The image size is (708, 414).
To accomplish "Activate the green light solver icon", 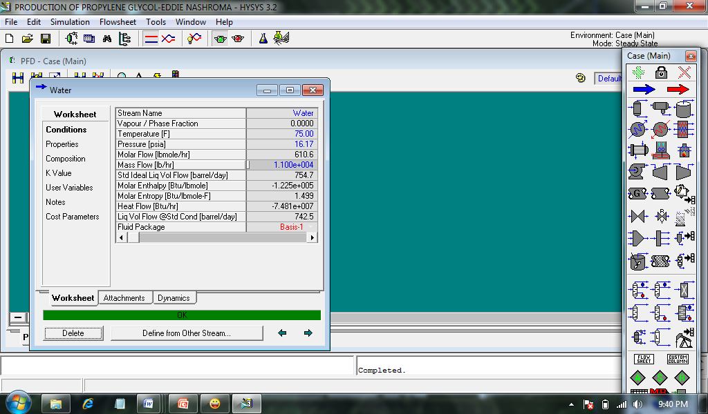I will point(221,39).
